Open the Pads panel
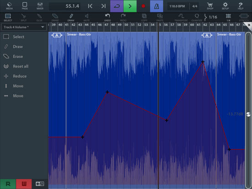 click(x=25, y=6)
